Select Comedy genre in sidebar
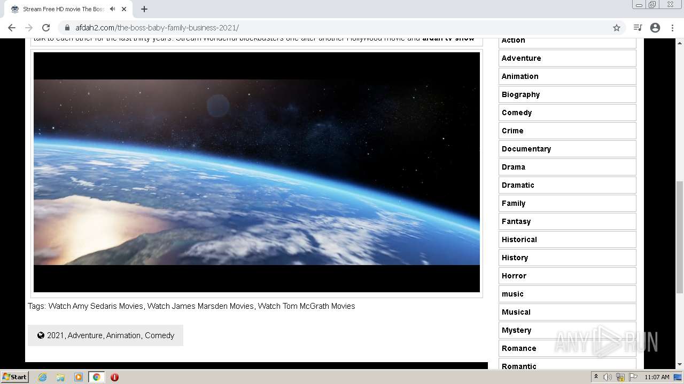This screenshot has height=384, width=684. click(567, 113)
